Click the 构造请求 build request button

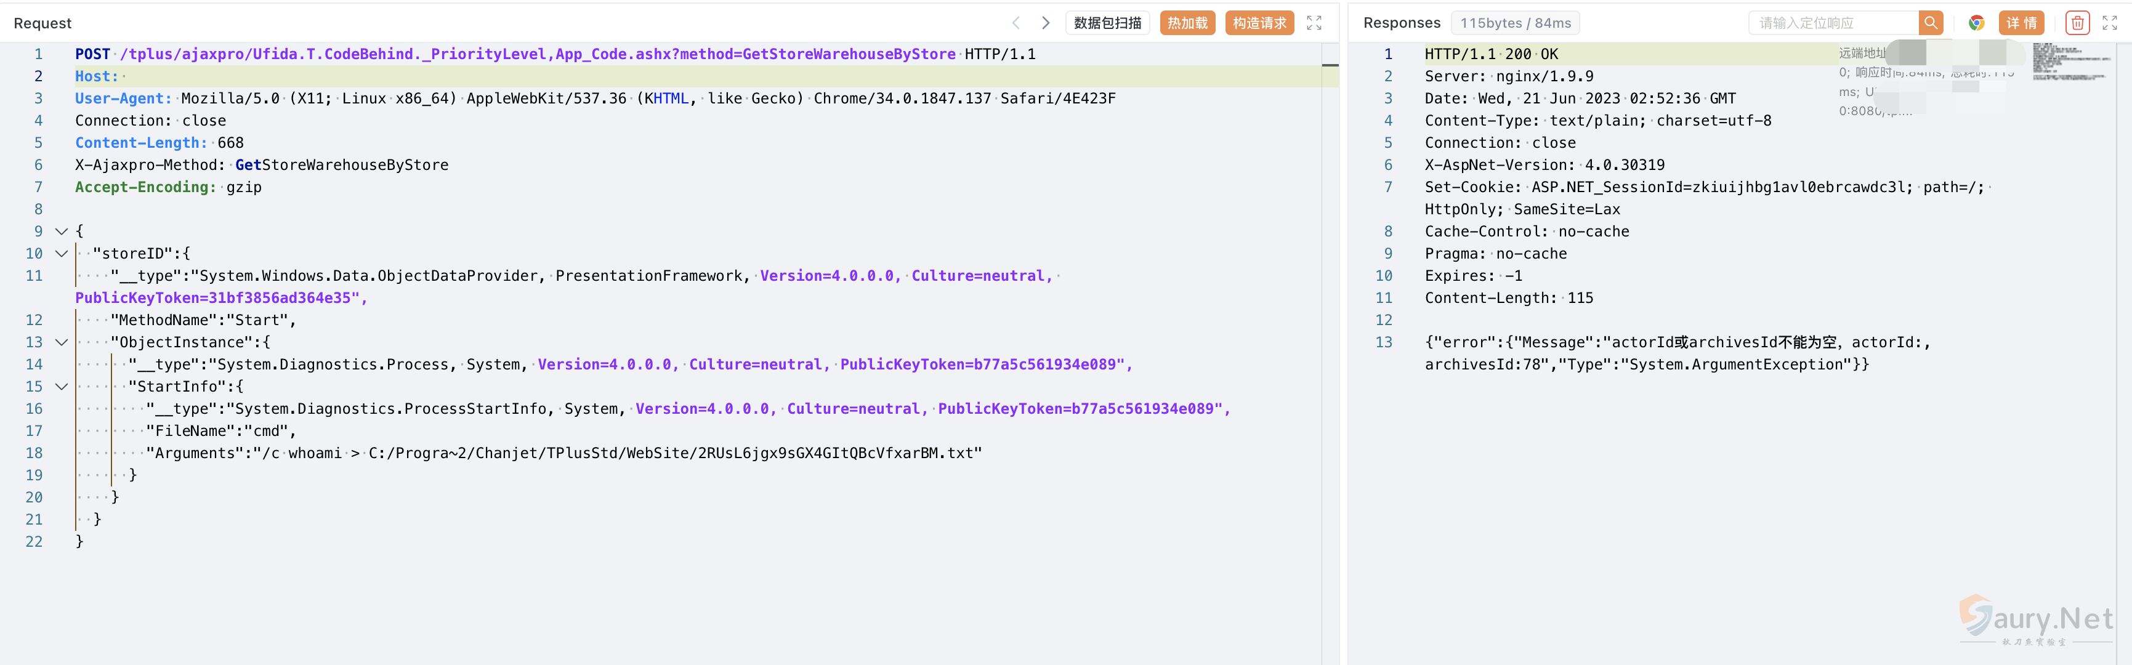1259,23
